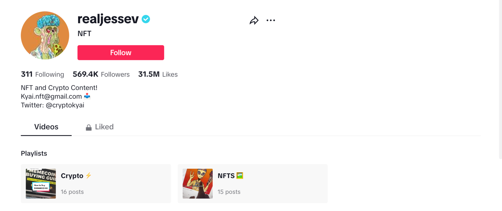Open the NFTS playlist thumbnail
The image size is (502, 211).
pyautogui.click(x=198, y=184)
